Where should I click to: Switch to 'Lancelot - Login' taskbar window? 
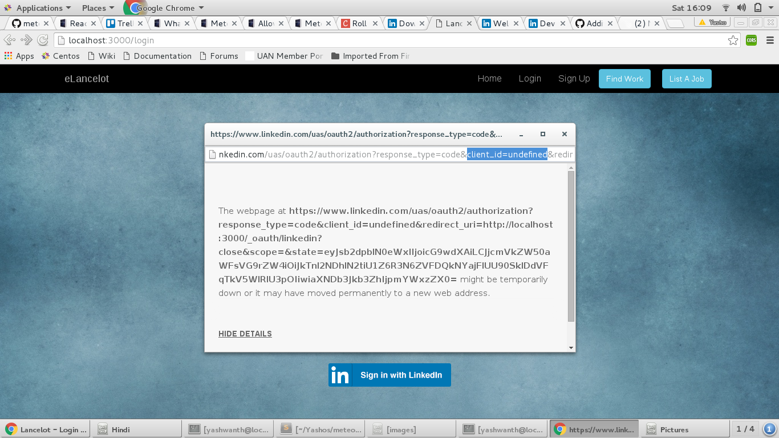46,429
